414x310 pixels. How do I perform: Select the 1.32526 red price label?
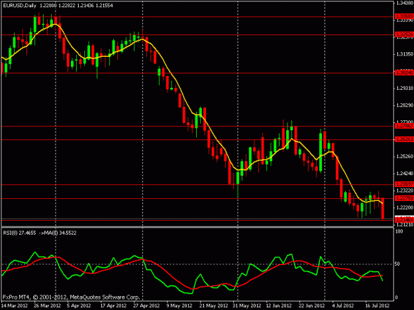[x=404, y=34]
